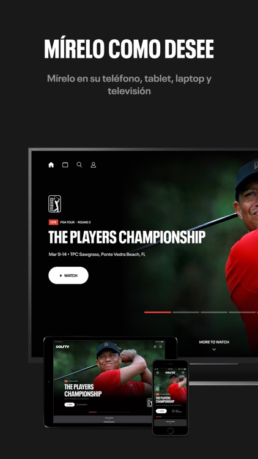Go to the Home icon on TV
Screen dimensions: 258x459
pyautogui.click(x=51, y=165)
